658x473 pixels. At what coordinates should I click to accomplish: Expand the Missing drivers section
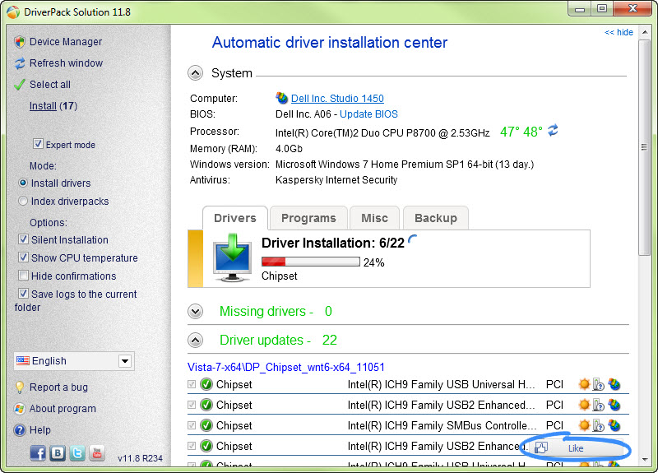(x=195, y=312)
